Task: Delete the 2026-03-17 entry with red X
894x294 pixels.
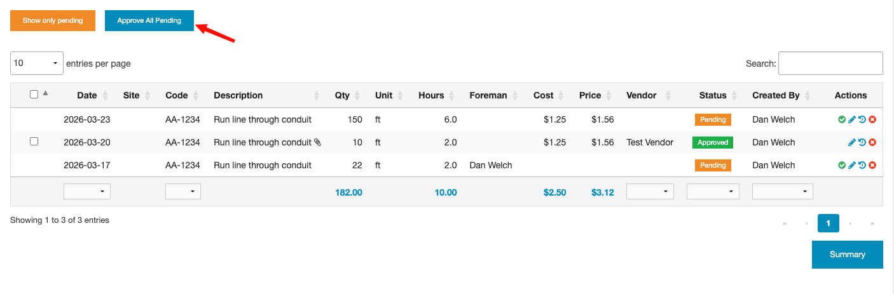Action: pos(872,165)
